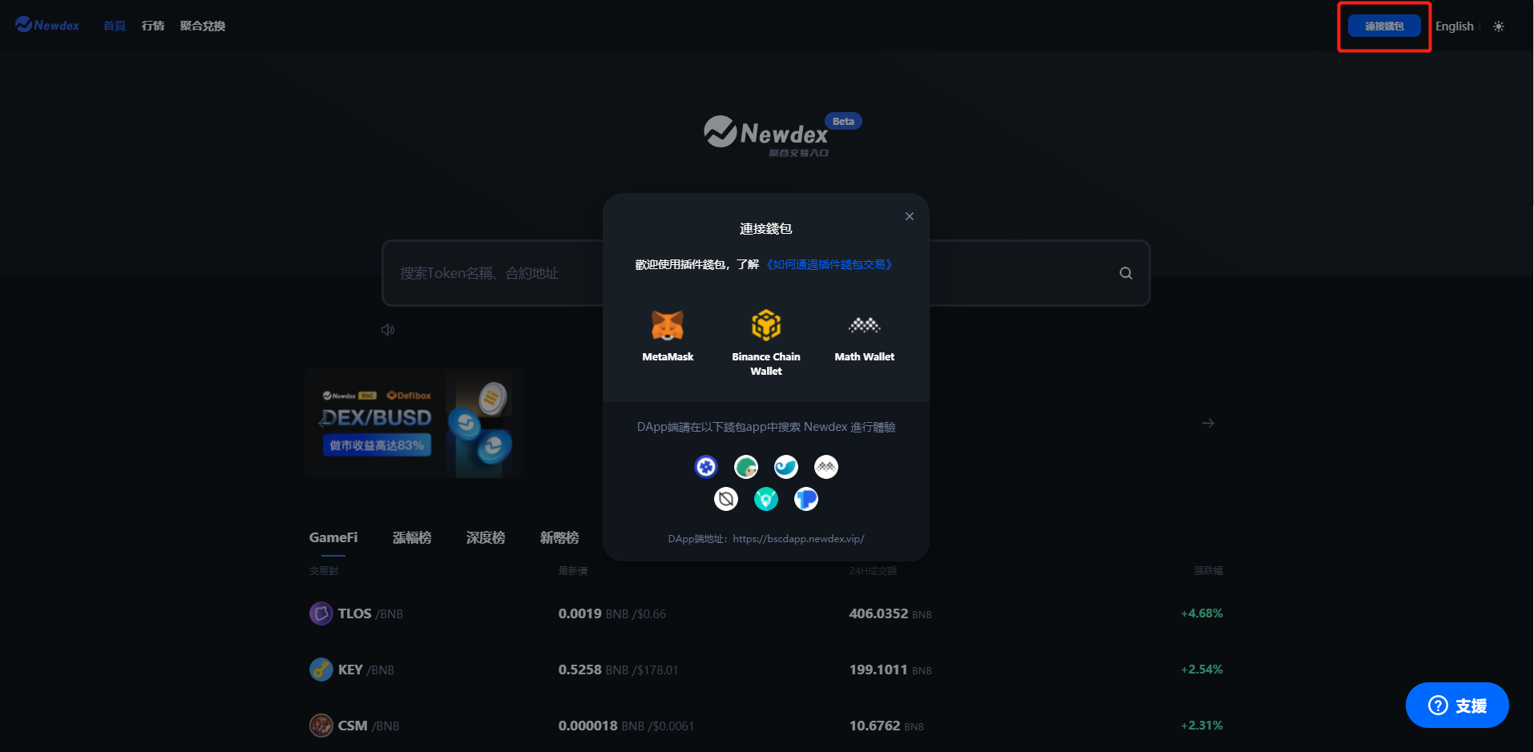The width and height of the screenshot is (1534, 752).
Task: Open the 行情 markets menu item
Action: [x=153, y=26]
